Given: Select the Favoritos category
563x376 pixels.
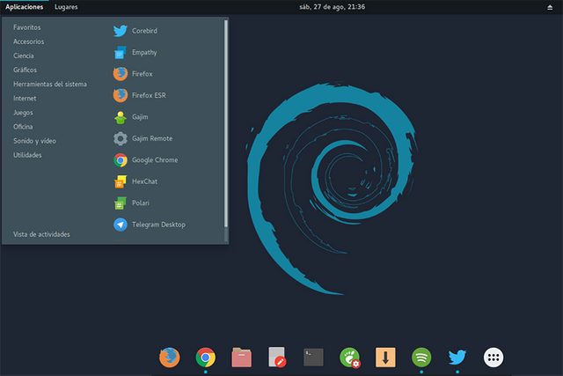Looking at the screenshot, I should tap(27, 27).
